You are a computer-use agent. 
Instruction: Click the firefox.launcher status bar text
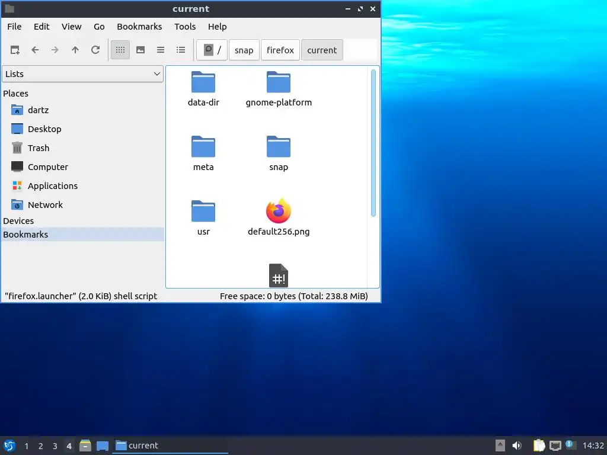tap(81, 296)
